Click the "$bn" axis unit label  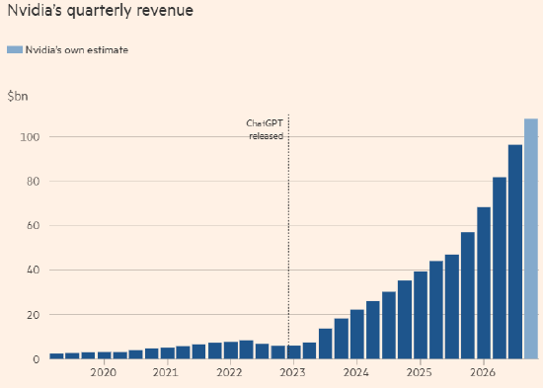(18, 96)
